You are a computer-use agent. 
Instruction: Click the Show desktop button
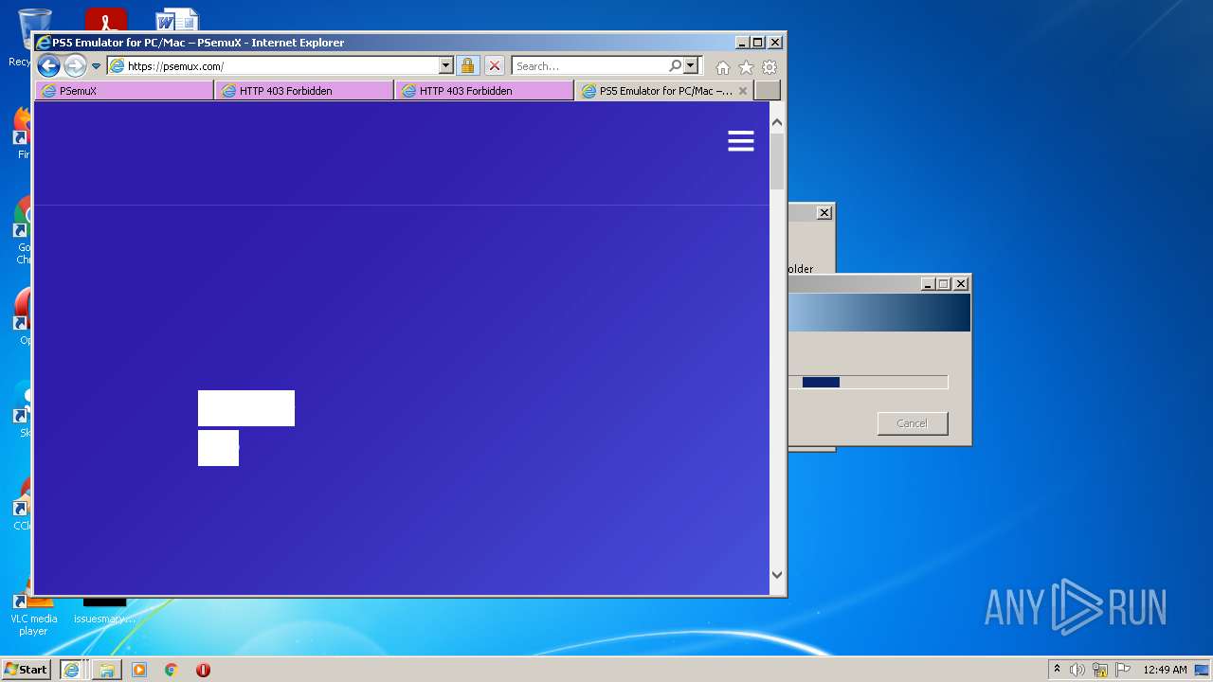[1203, 670]
